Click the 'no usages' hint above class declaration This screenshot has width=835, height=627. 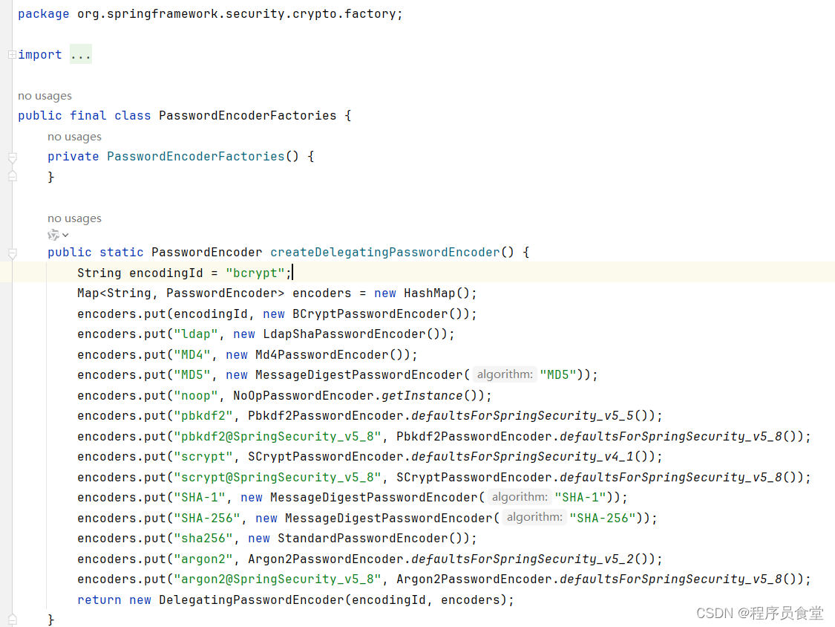(x=45, y=96)
